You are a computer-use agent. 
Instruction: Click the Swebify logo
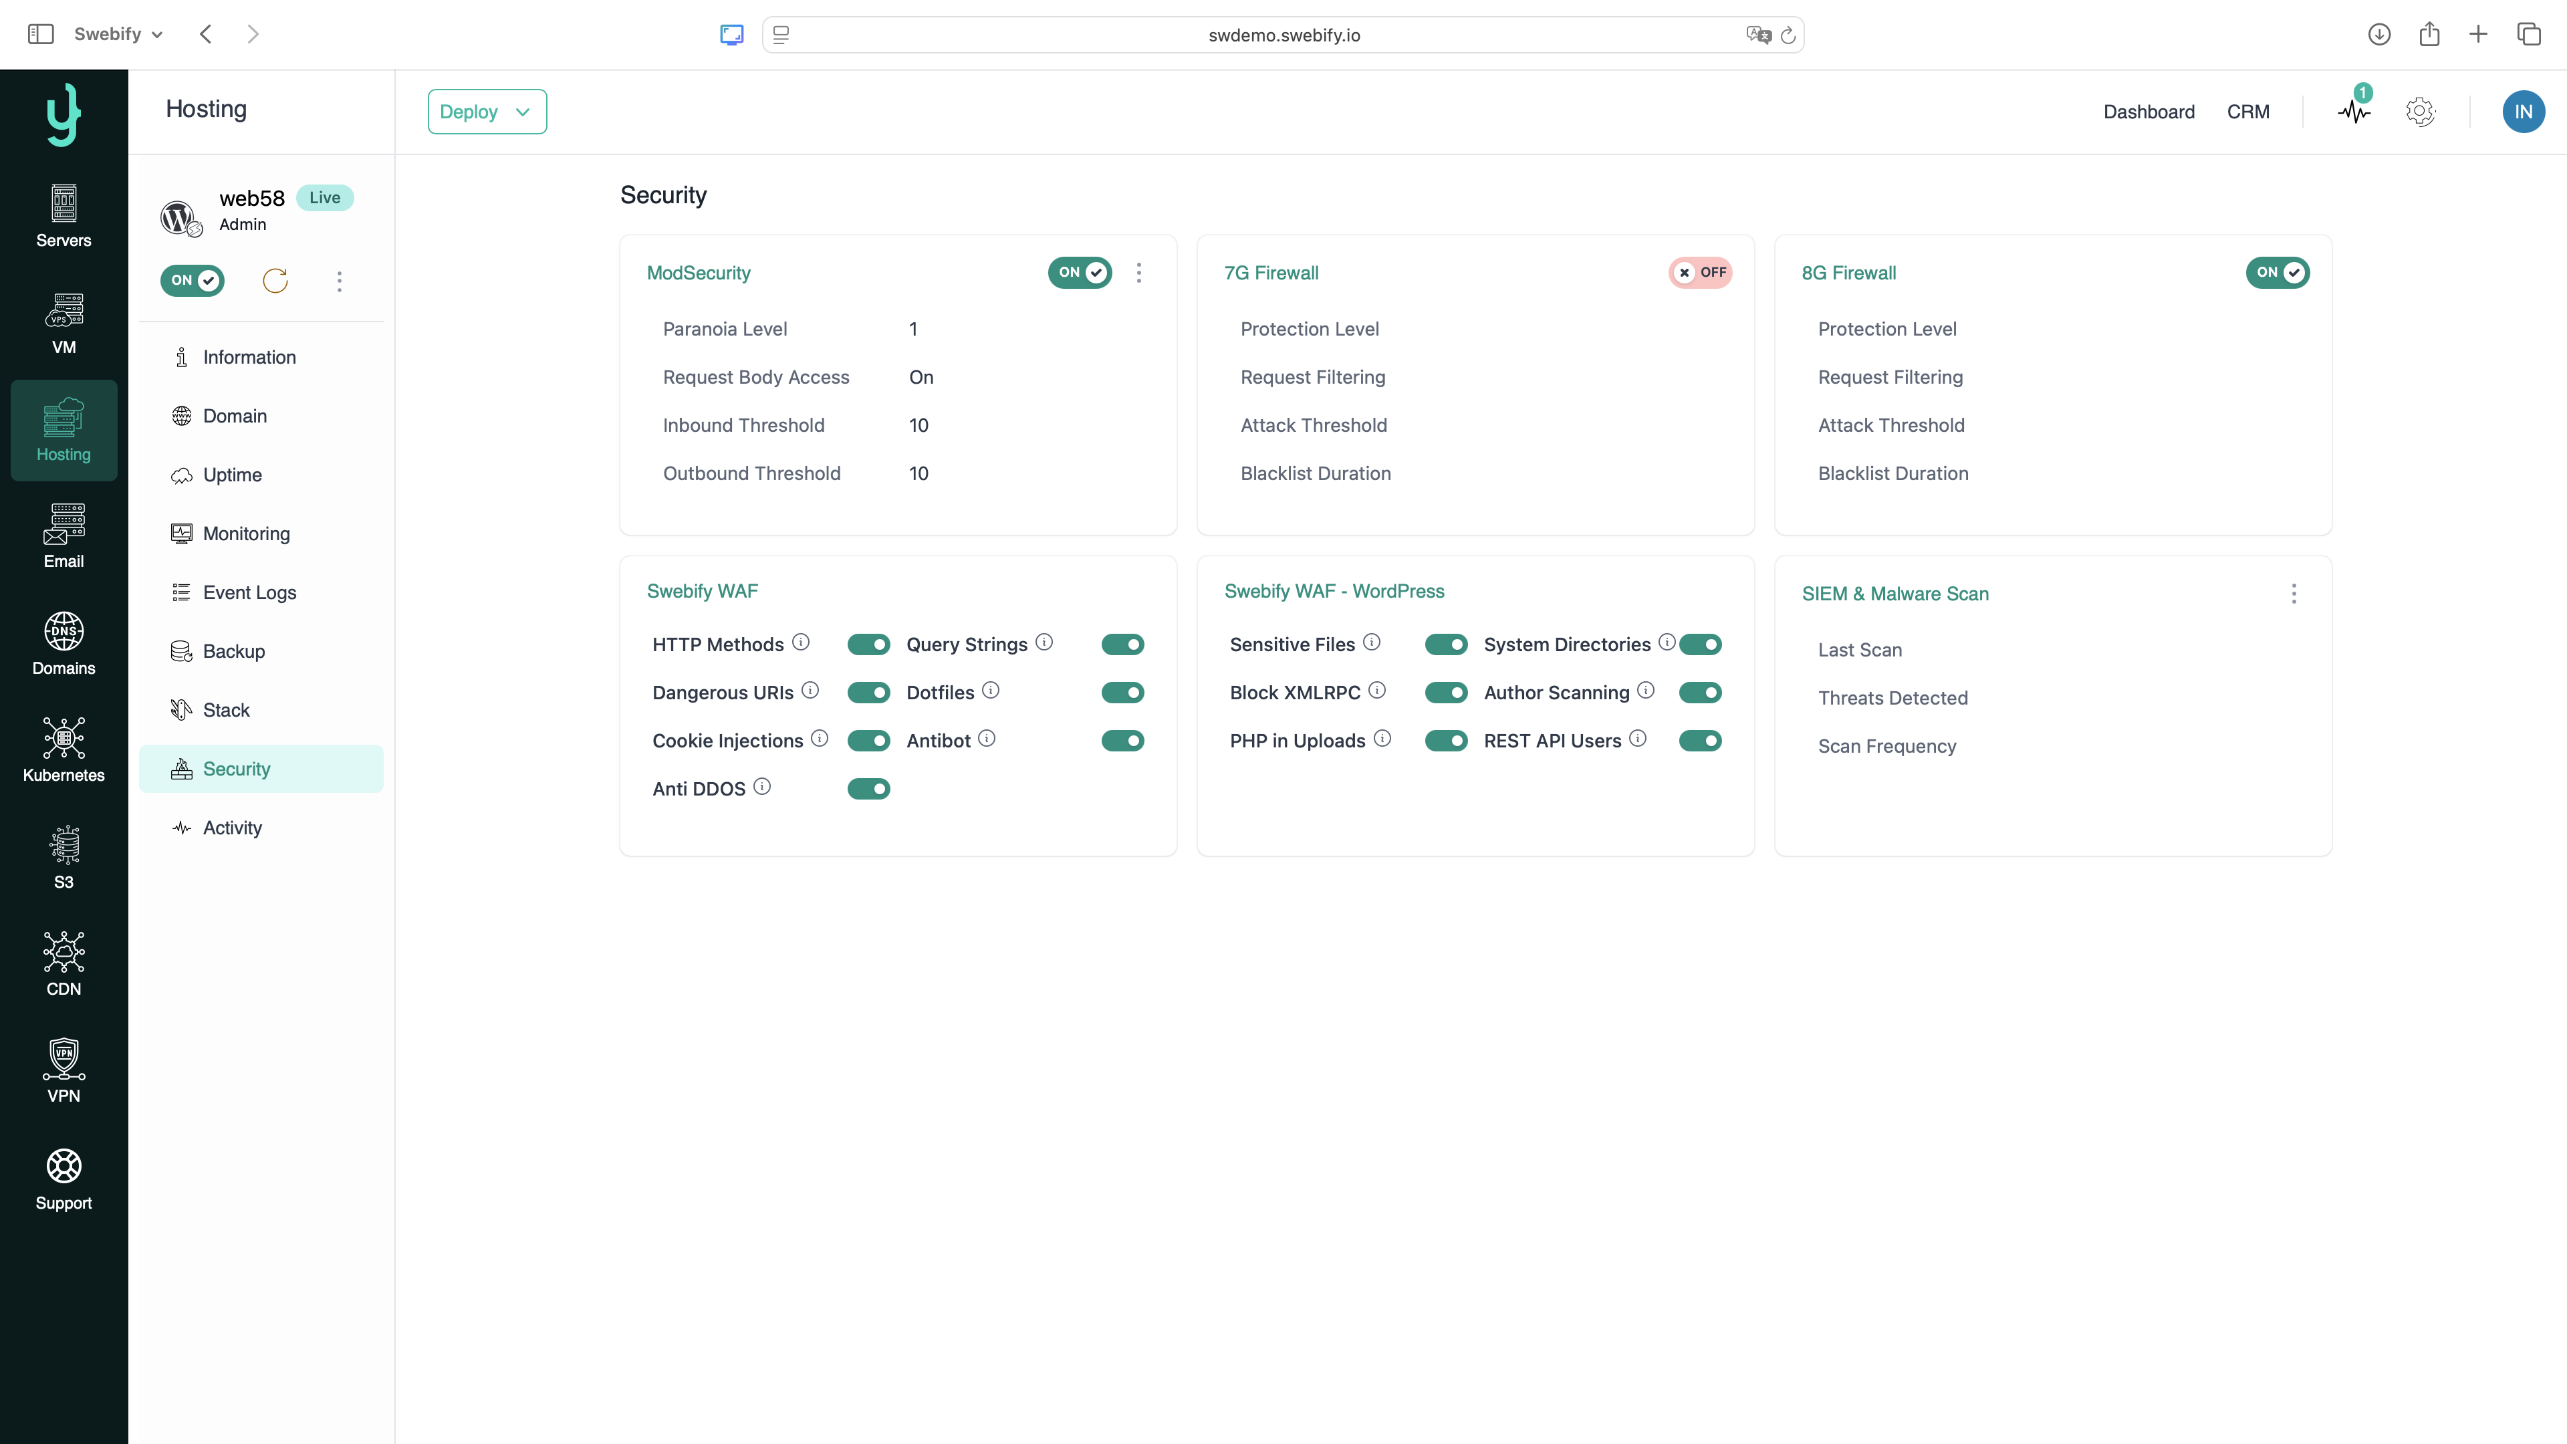click(64, 114)
